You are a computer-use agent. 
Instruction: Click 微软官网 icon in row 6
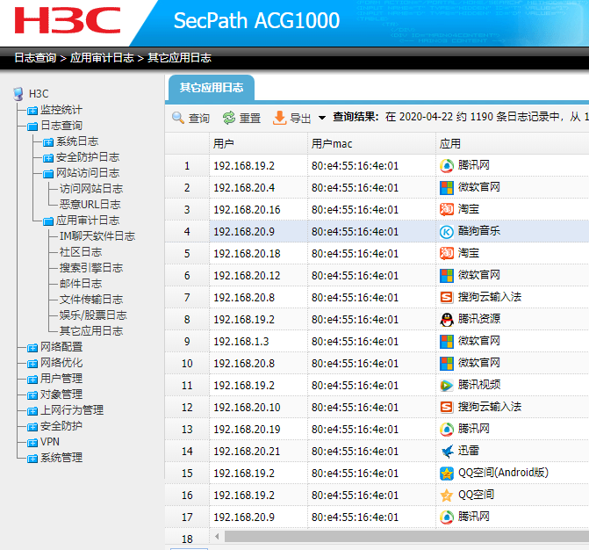pyautogui.click(x=447, y=276)
